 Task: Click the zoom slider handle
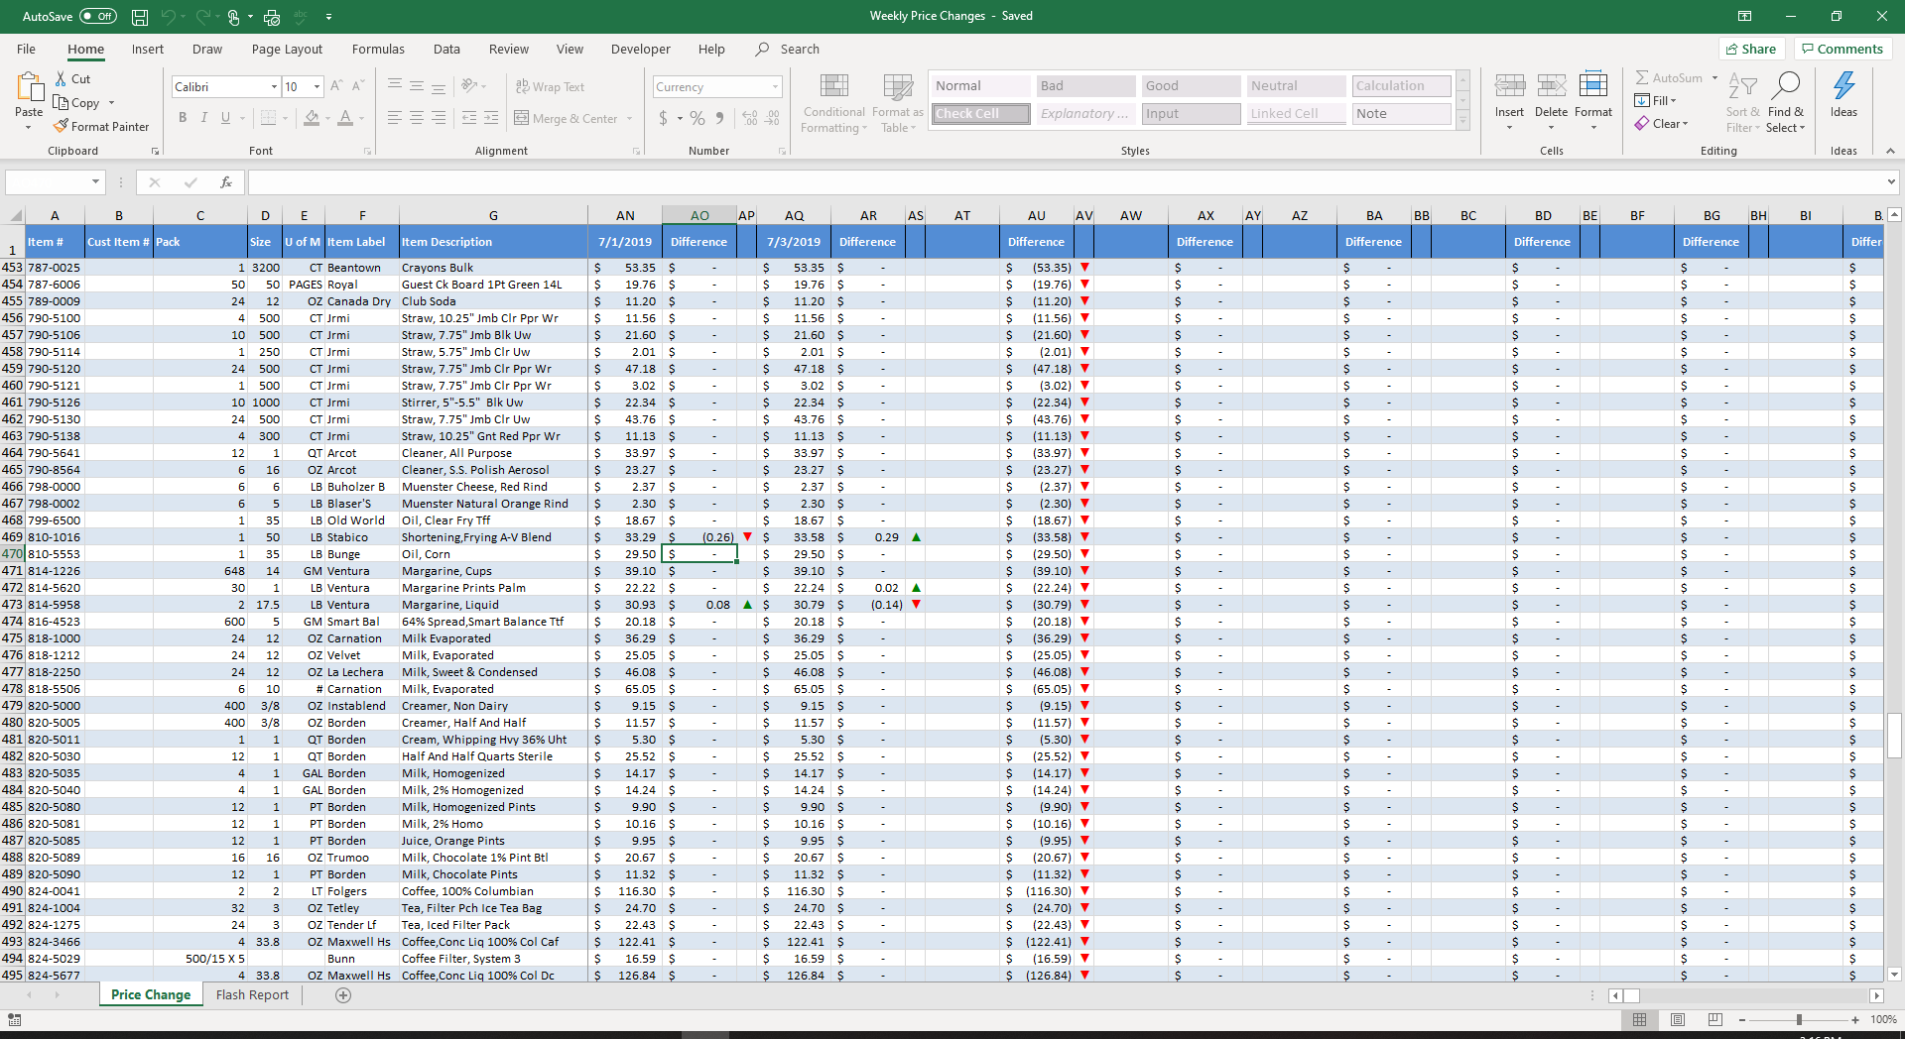(x=1799, y=1019)
